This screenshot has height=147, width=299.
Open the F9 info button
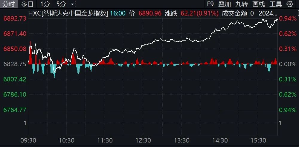[x=210, y=4]
